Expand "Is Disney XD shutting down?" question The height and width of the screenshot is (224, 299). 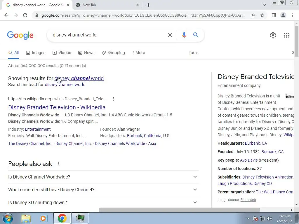[x=103, y=202]
